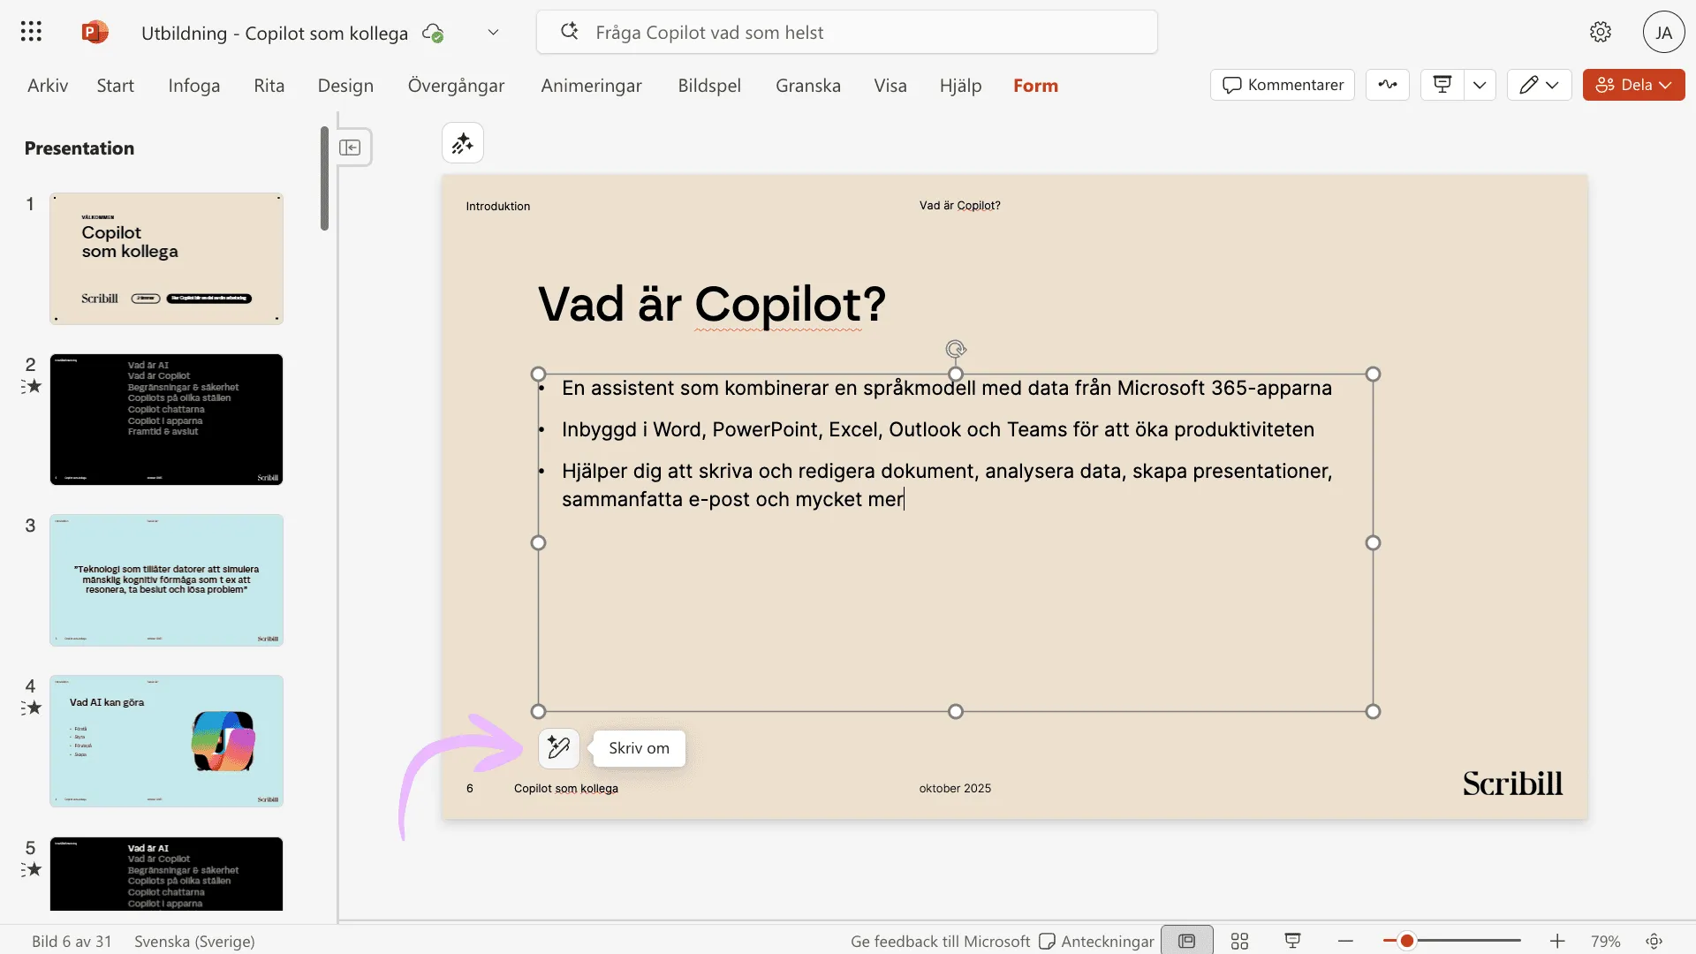Click bullet starting with Inbyggd i Word

tap(938, 429)
